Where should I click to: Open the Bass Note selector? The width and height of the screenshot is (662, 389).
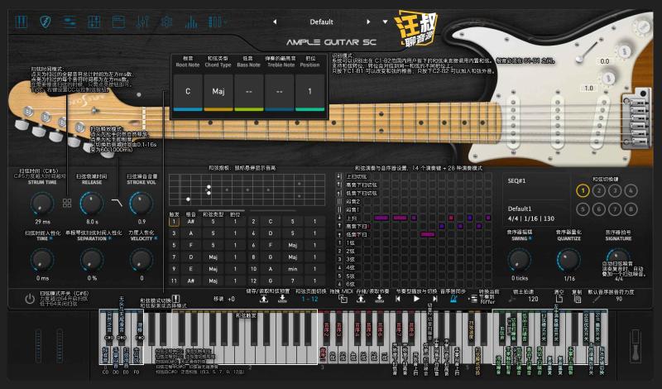click(x=249, y=93)
